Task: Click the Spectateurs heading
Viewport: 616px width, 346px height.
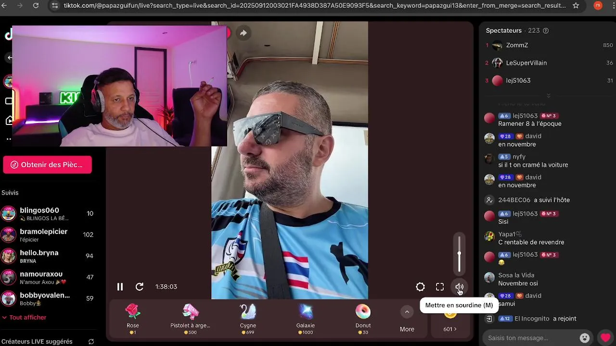Action: click(504, 31)
